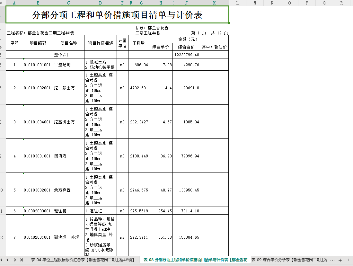Select the 挖一般土方 cell

pyautogui.click(x=69, y=88)
